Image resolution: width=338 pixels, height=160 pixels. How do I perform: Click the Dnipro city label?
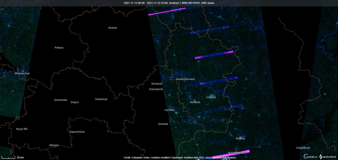(75, 102)
